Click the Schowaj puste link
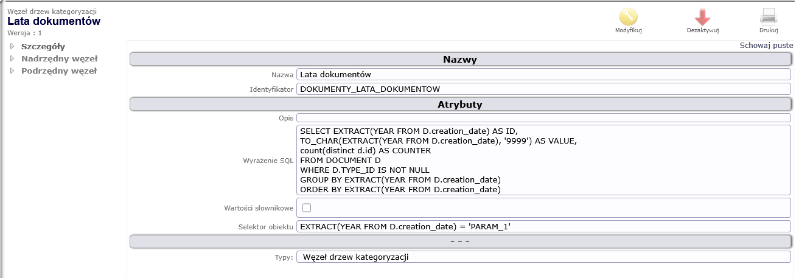Image resolution: width=799 pixels, height=278 pixels. 766,46
